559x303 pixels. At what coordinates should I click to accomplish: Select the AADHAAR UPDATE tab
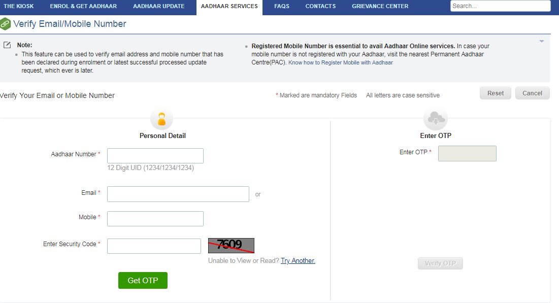tap(158, 6)
